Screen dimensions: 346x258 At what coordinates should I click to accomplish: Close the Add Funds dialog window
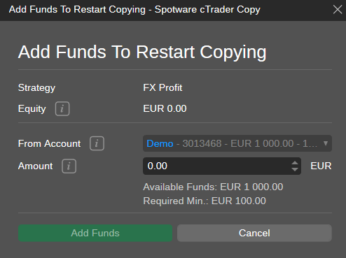(338, 10)
